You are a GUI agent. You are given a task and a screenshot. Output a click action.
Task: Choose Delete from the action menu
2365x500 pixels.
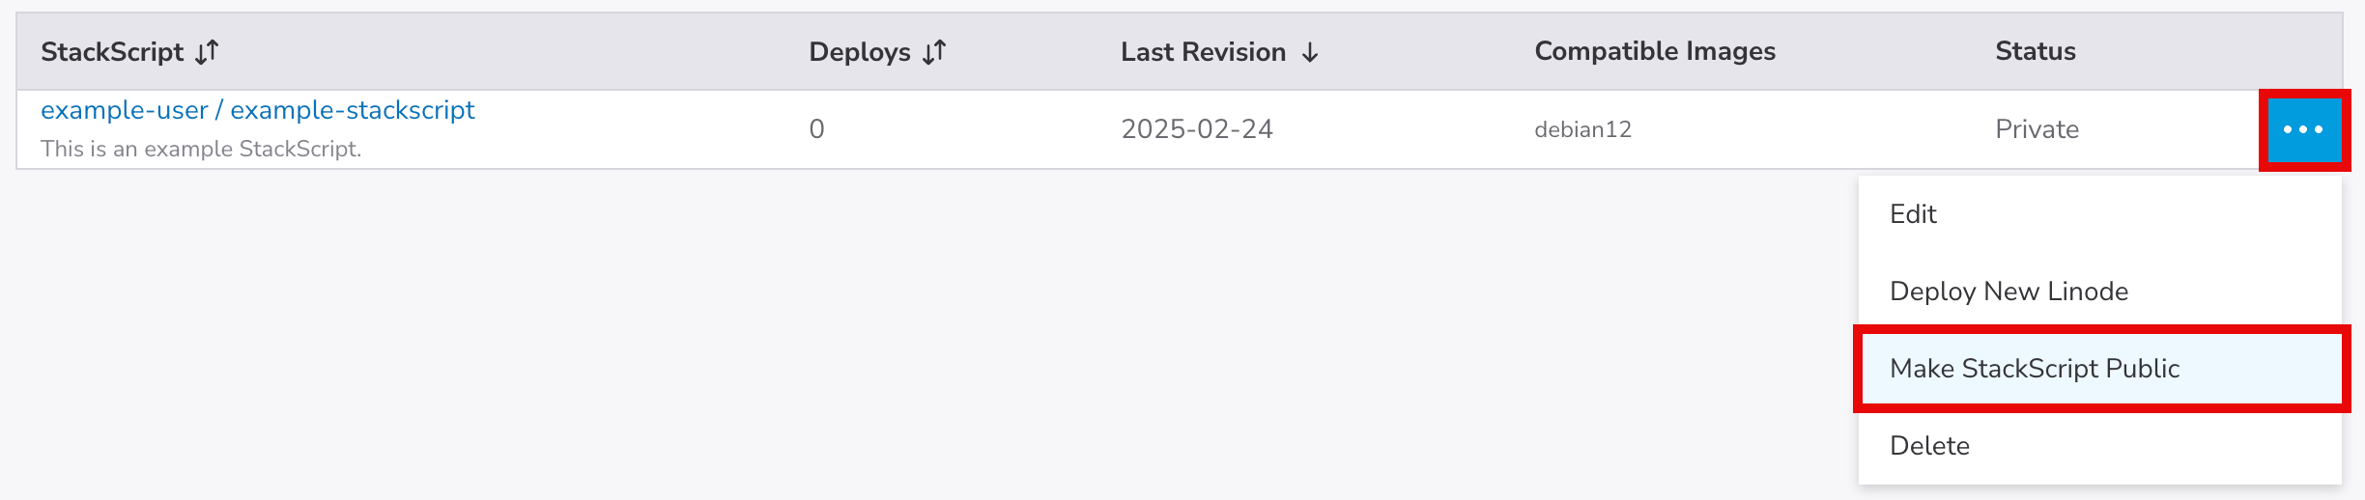(1929, 446)
